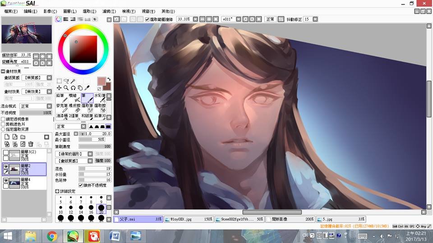Uncheck 維持不透明度 checkbox
Screen dimensions: 433x243
point(81,185)
